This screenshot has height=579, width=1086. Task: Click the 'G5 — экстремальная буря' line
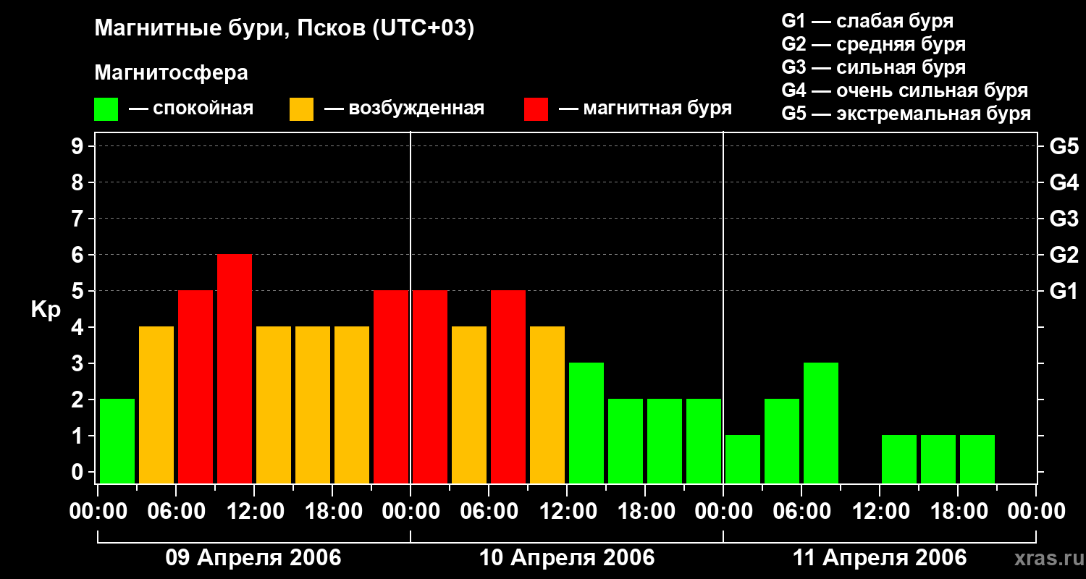coord(906,114)
